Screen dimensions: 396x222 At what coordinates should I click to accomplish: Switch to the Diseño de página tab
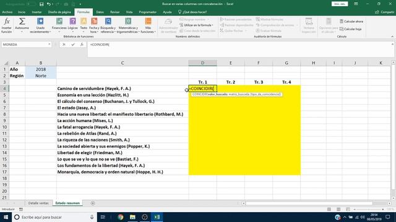[x=59, y=12]
